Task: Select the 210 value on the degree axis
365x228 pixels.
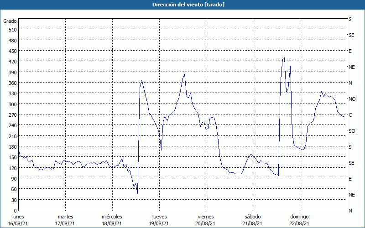Action: pos(13,136)
